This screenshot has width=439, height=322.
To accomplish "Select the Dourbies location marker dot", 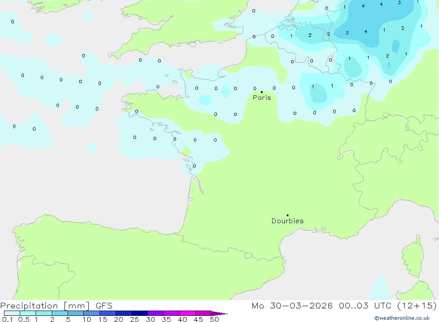I will click(288, 215).
